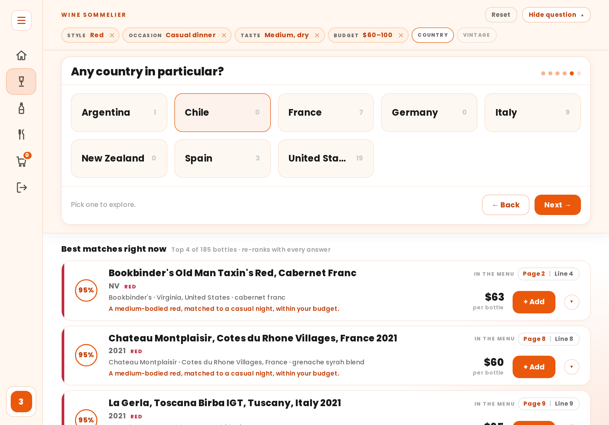Collapse panel with Hide question toggle
The height and width of the screenshot is (425, 609).
(556, 15)
